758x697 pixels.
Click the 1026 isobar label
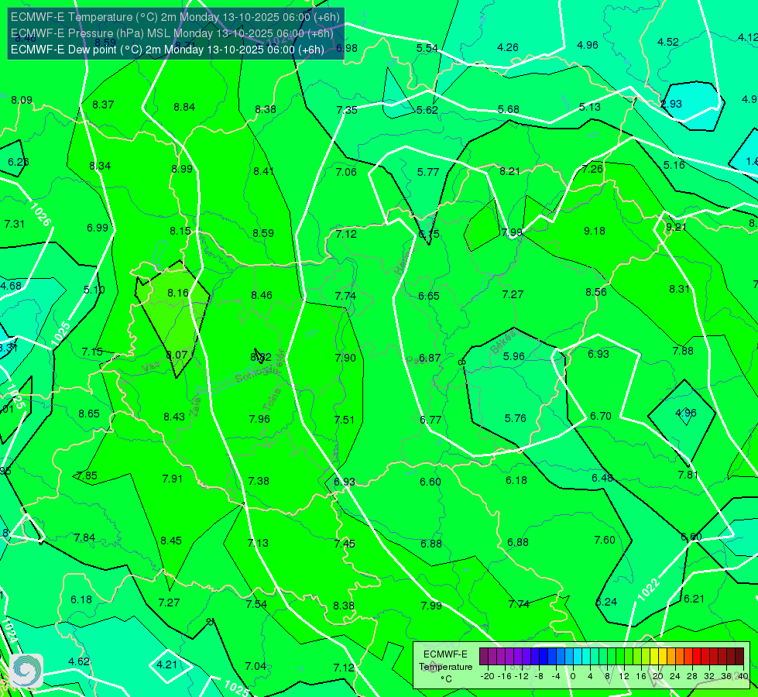click(x=40, y=215)
